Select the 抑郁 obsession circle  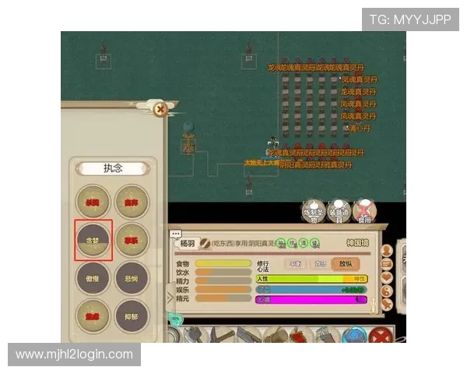[x=132, y=316]
